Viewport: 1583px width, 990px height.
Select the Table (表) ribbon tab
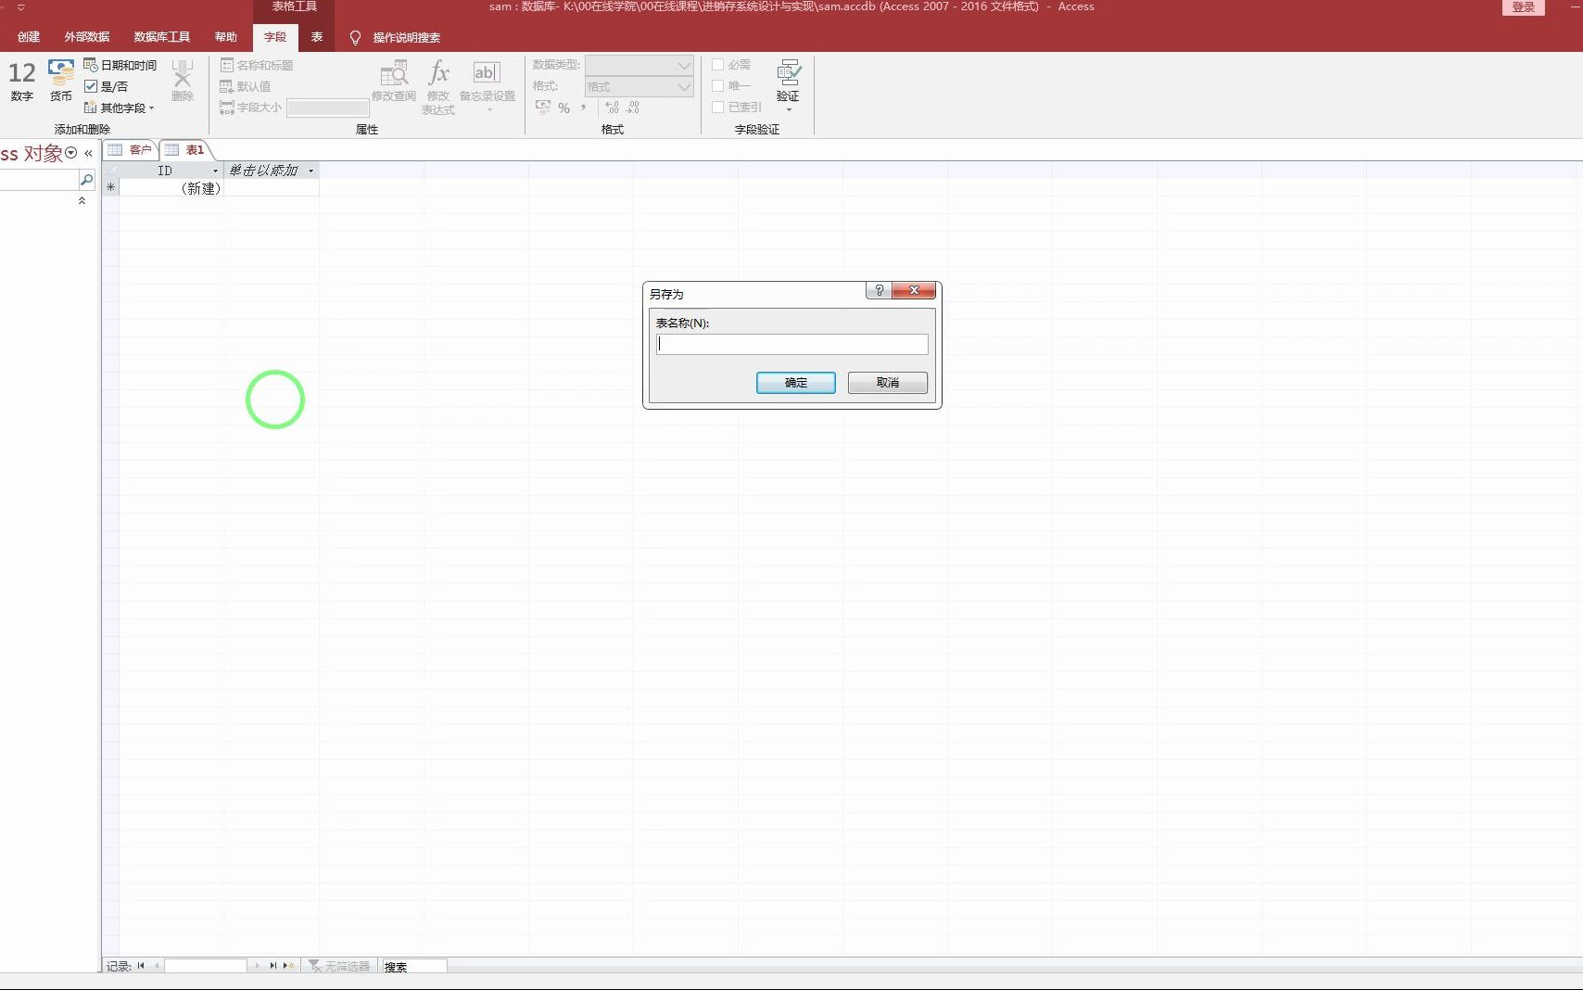pos(317,37)
